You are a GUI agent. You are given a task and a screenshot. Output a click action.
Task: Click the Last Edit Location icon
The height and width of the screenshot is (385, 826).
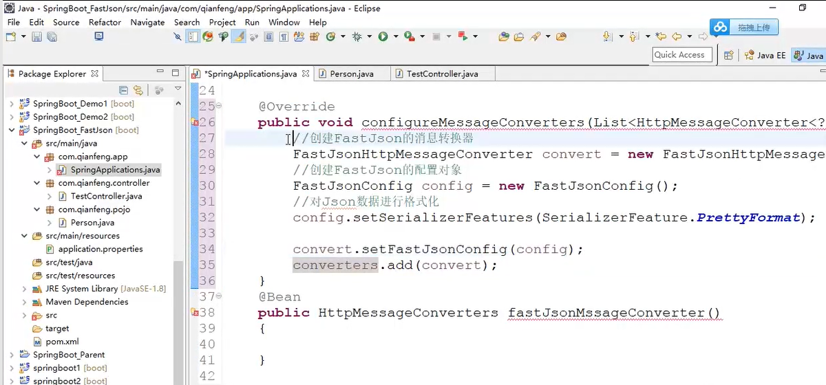point(661,36)
